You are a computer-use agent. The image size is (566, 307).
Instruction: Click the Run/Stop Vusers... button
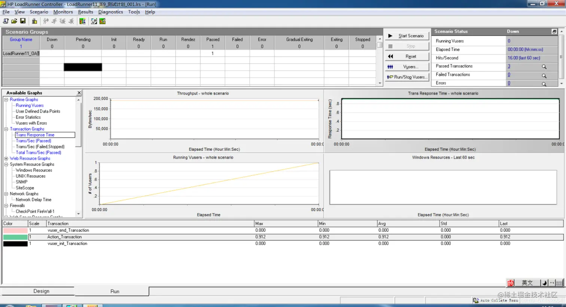click(407, 77)
